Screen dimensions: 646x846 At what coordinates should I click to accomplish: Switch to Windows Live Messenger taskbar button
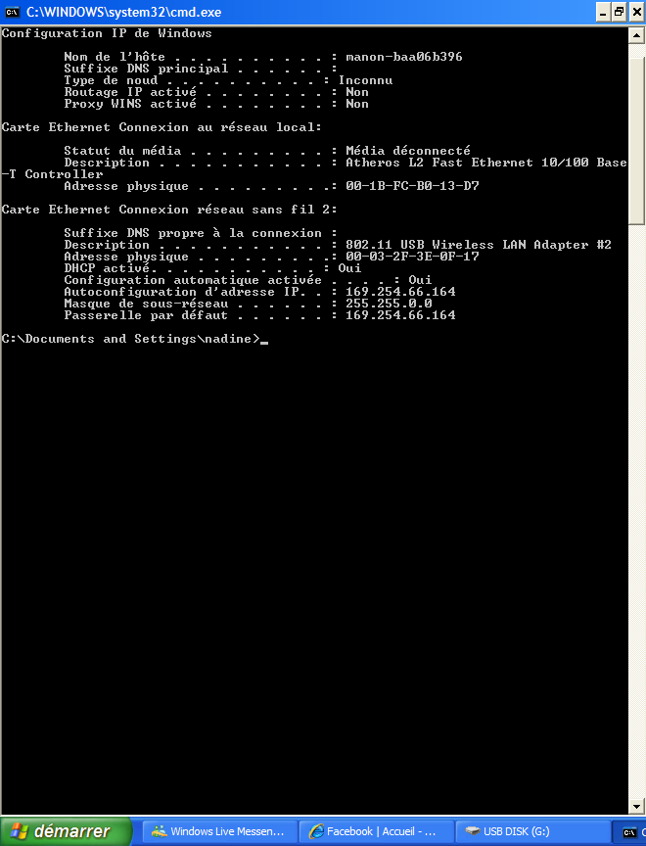[x=220, y=831]
